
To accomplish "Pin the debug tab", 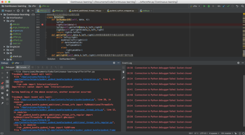I will [x=2, y=103].
